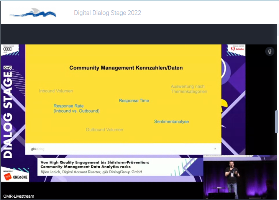
Task: Click the microphone icon on the video
Action: coord(269,51)
